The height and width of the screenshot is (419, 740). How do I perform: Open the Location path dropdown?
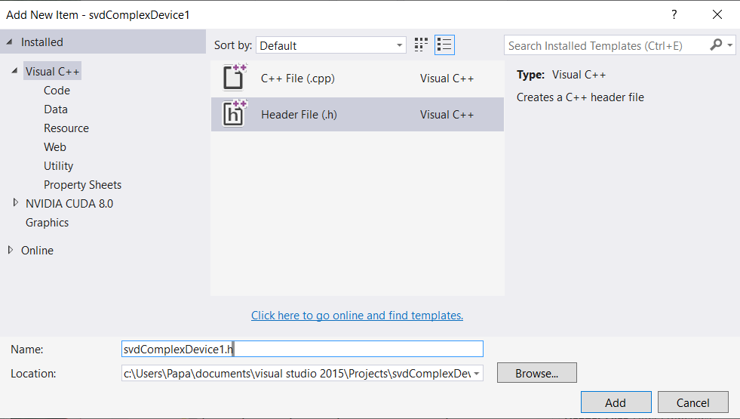(477, 373)
